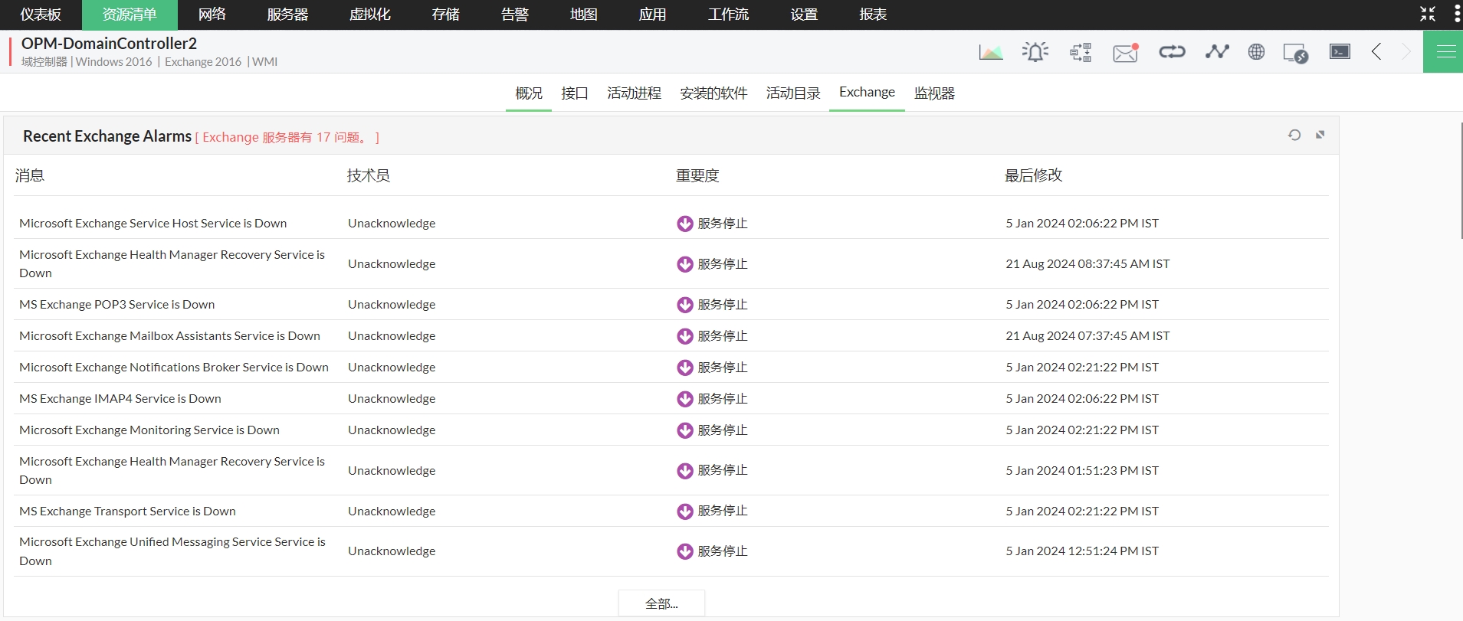Click the 5 Jan 2024 12:51:24 PM IST timestamp
Viewport: 1463px width, 621px height.
(x=1082, y=551)
